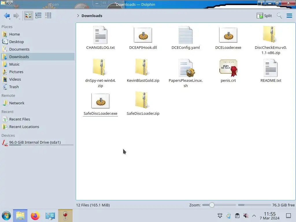This screenshot has width=296, height=222.
Task: Open the notifications bell tray icon
Action: coord(220,216)
